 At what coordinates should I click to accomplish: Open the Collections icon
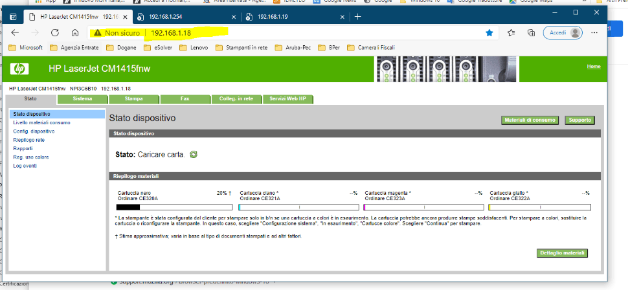[531, 33]
